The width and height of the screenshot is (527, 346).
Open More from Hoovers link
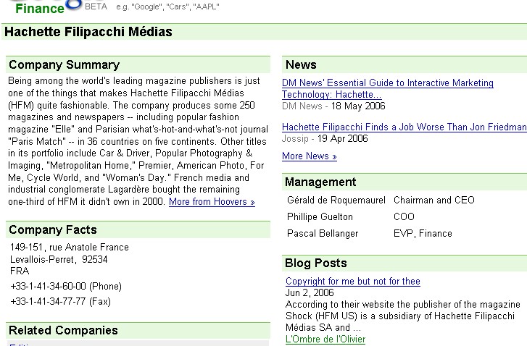[x=212, y=202]
